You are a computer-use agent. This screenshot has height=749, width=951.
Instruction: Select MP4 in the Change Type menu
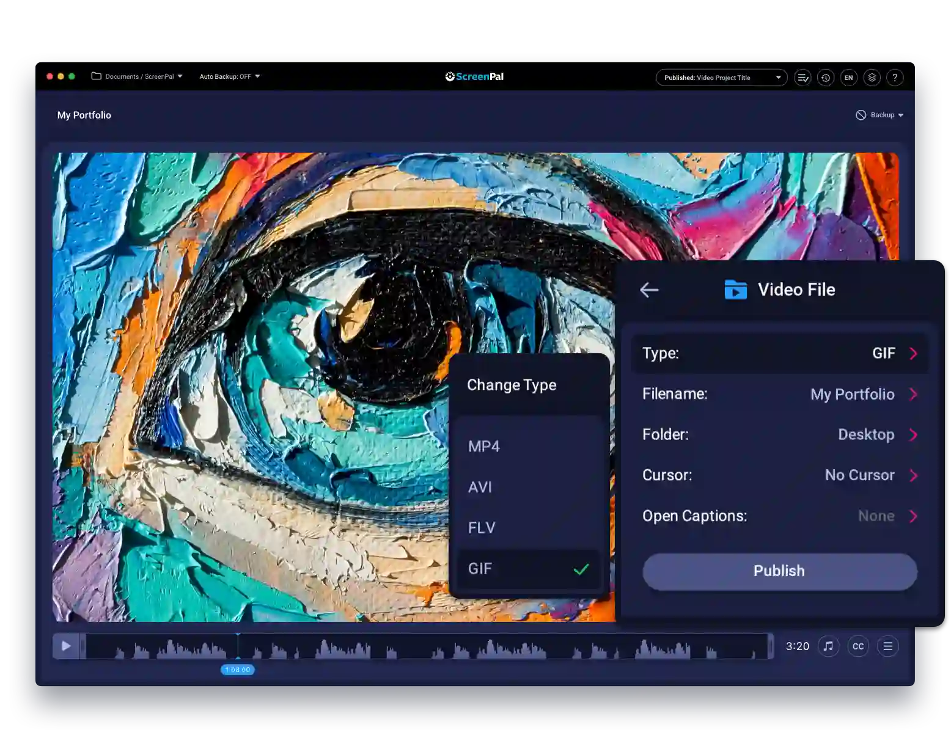click(x=484, y=447)
